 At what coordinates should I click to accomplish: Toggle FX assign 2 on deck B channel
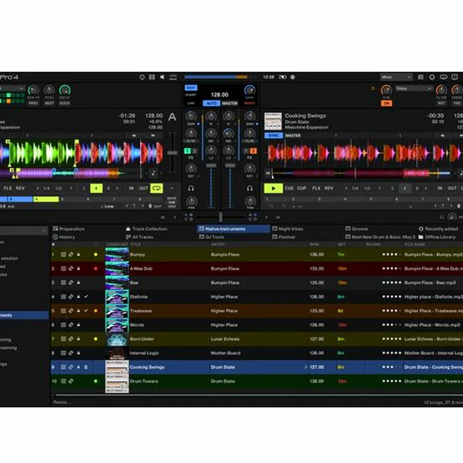coord(253,151)
